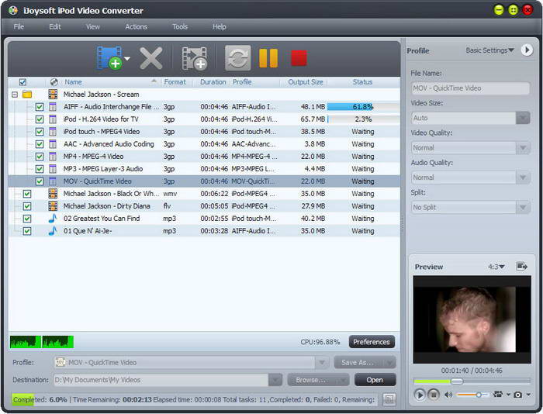Open the 4:3 aspect ratio dropdown
Image resolution: width=543 pixels, height=414 pixels.
[x=496, y=267]
